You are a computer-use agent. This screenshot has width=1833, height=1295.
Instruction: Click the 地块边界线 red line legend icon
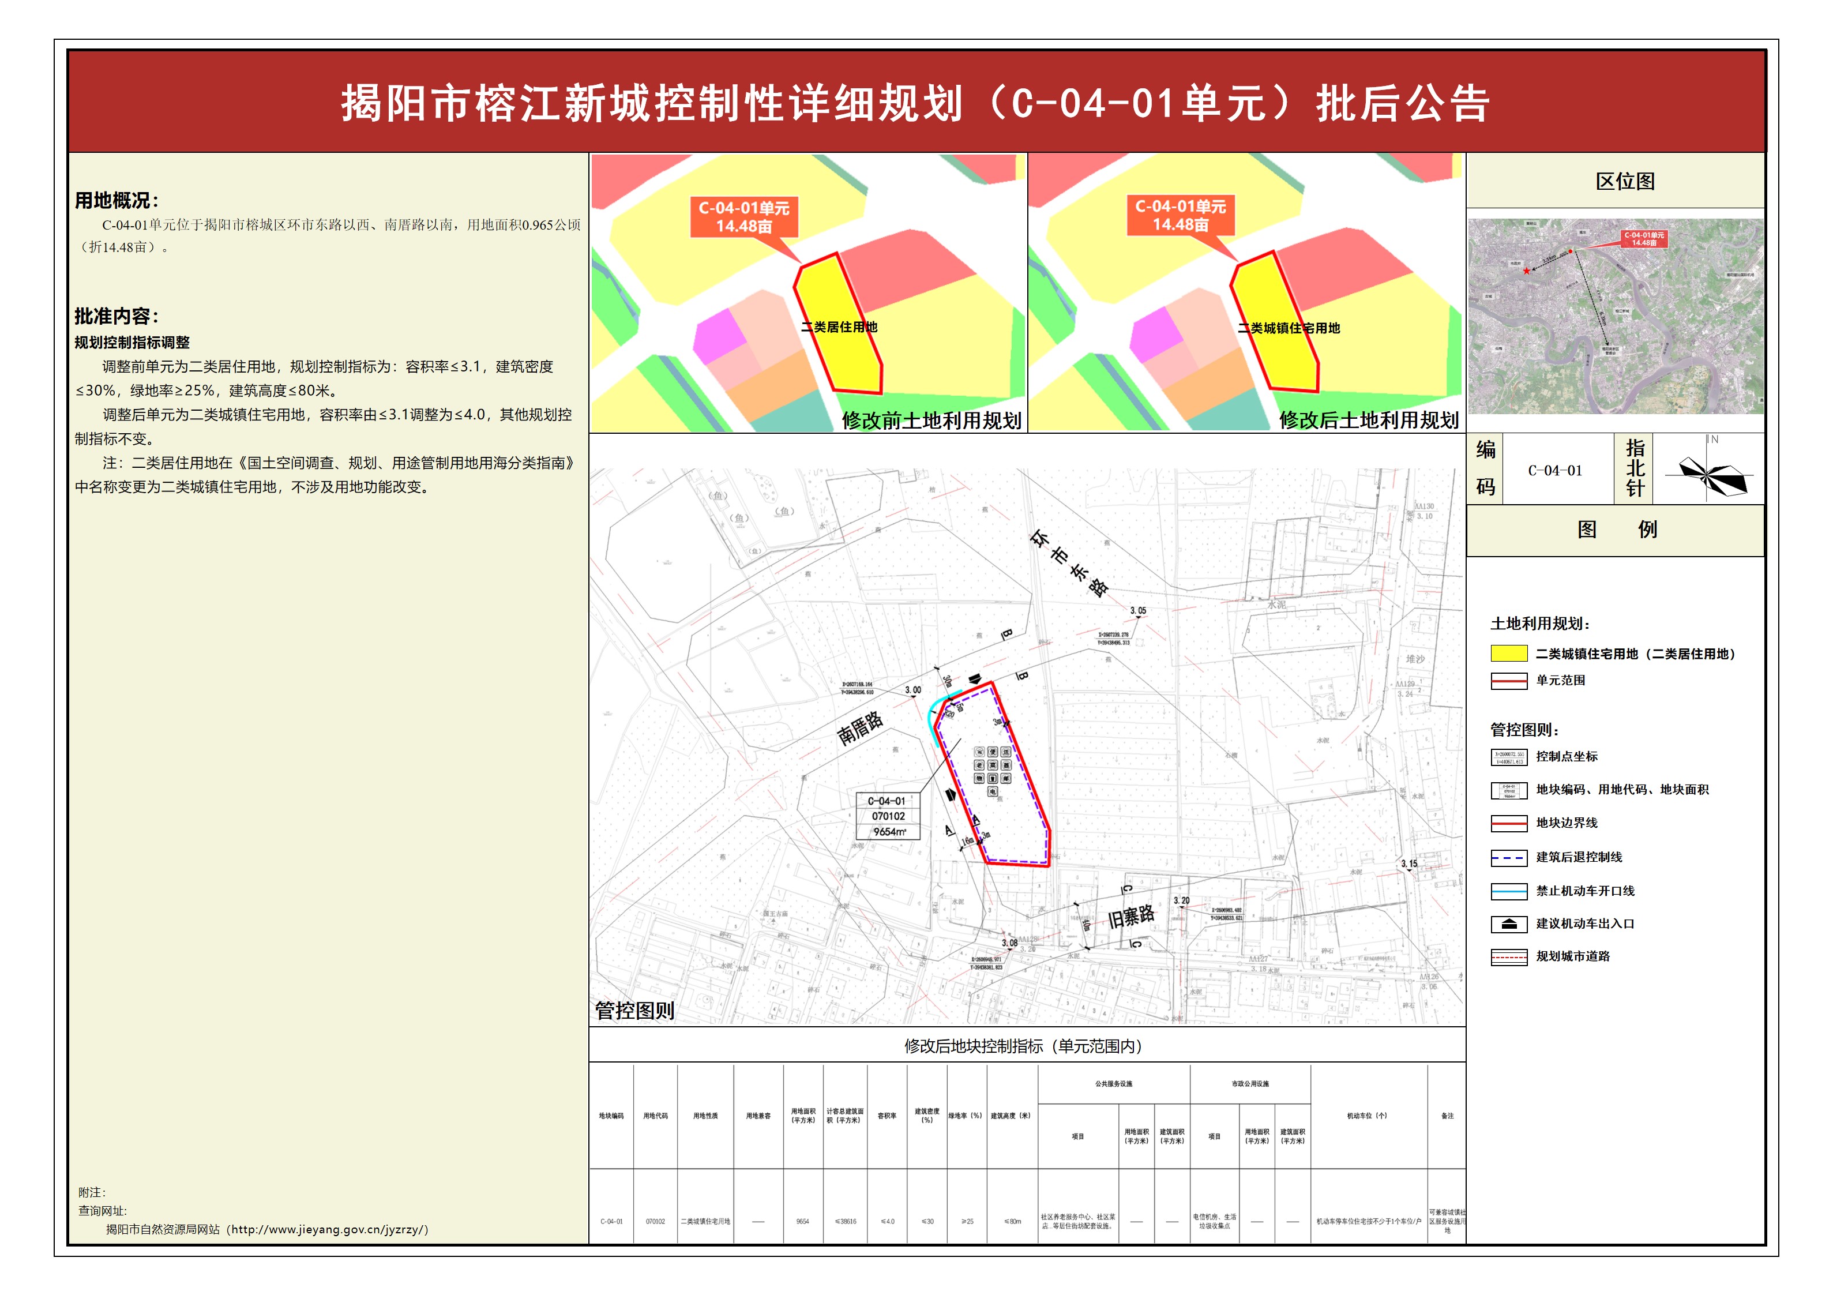tap(1508, 823)
